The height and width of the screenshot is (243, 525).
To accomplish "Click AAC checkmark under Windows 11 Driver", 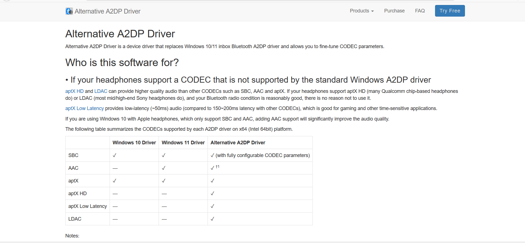I will tap(164, 168).
